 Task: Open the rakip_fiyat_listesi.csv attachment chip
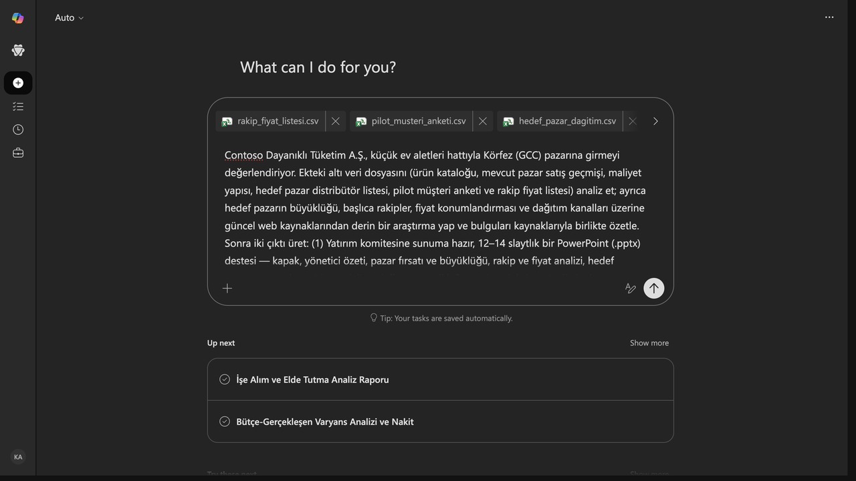click(271, 121)
